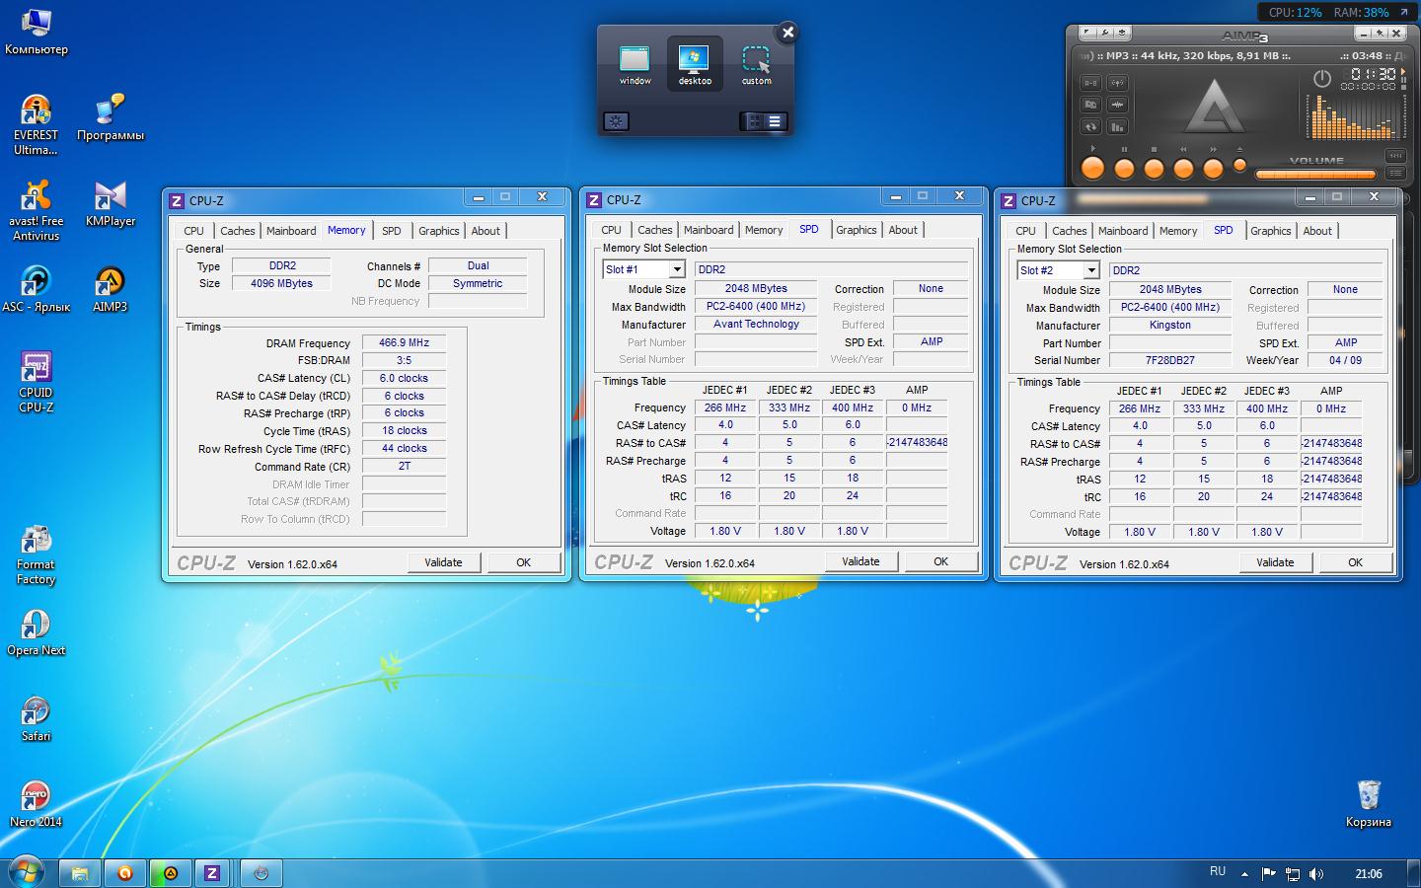Screen dimensions: 1421x888
Task: Adjust the AIMP volume slider
Action: pyautogui.click(x=1315, y=175)
